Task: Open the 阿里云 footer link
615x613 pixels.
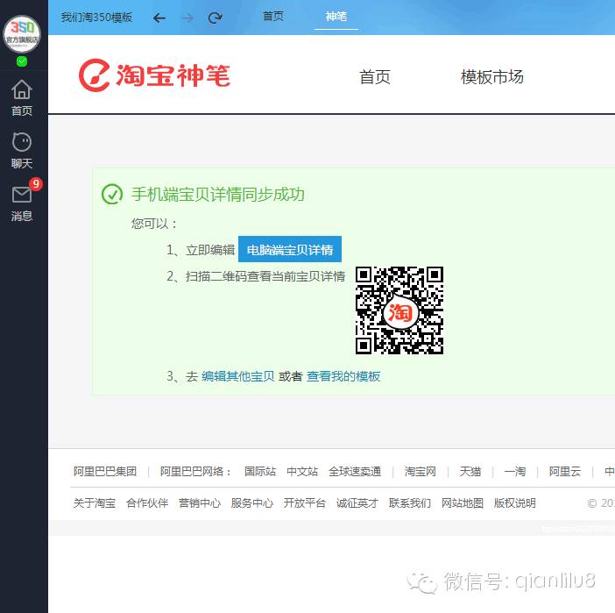Action: click(565, 471)
